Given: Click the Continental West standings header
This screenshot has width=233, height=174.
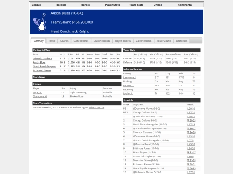Looking at the screenshot, I should (x=77, y=50).
